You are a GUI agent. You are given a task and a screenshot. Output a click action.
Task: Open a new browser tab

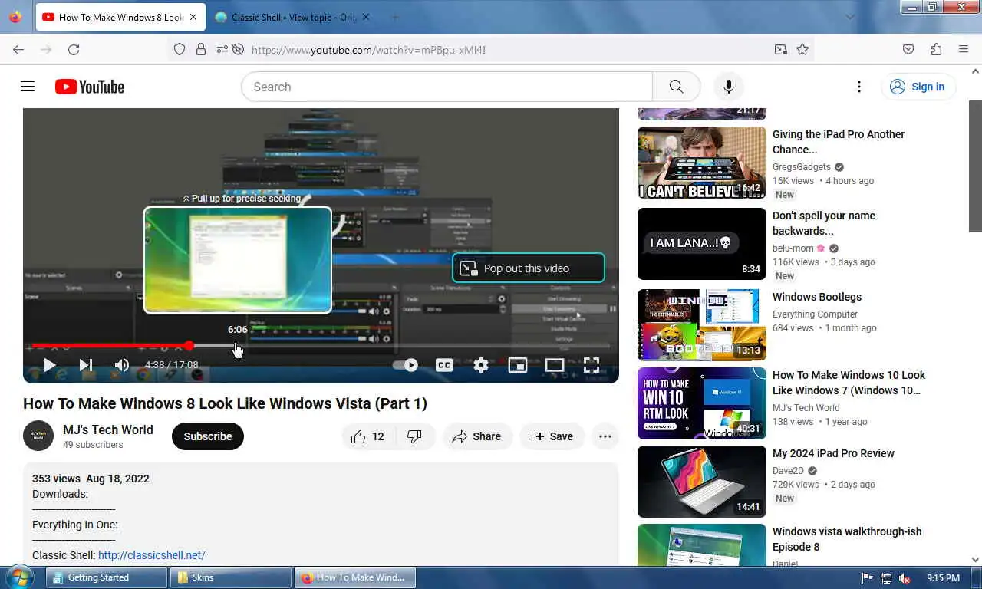pyautogui.click(x=394, y=17)
